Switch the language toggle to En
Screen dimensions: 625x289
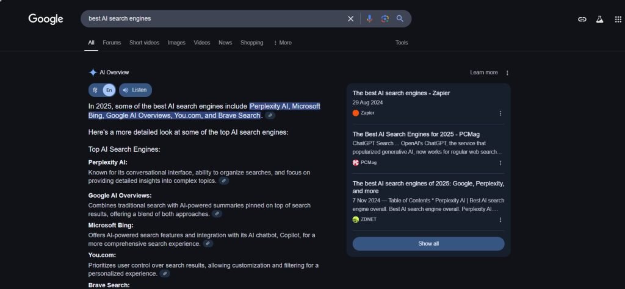[x=109, y=90]
